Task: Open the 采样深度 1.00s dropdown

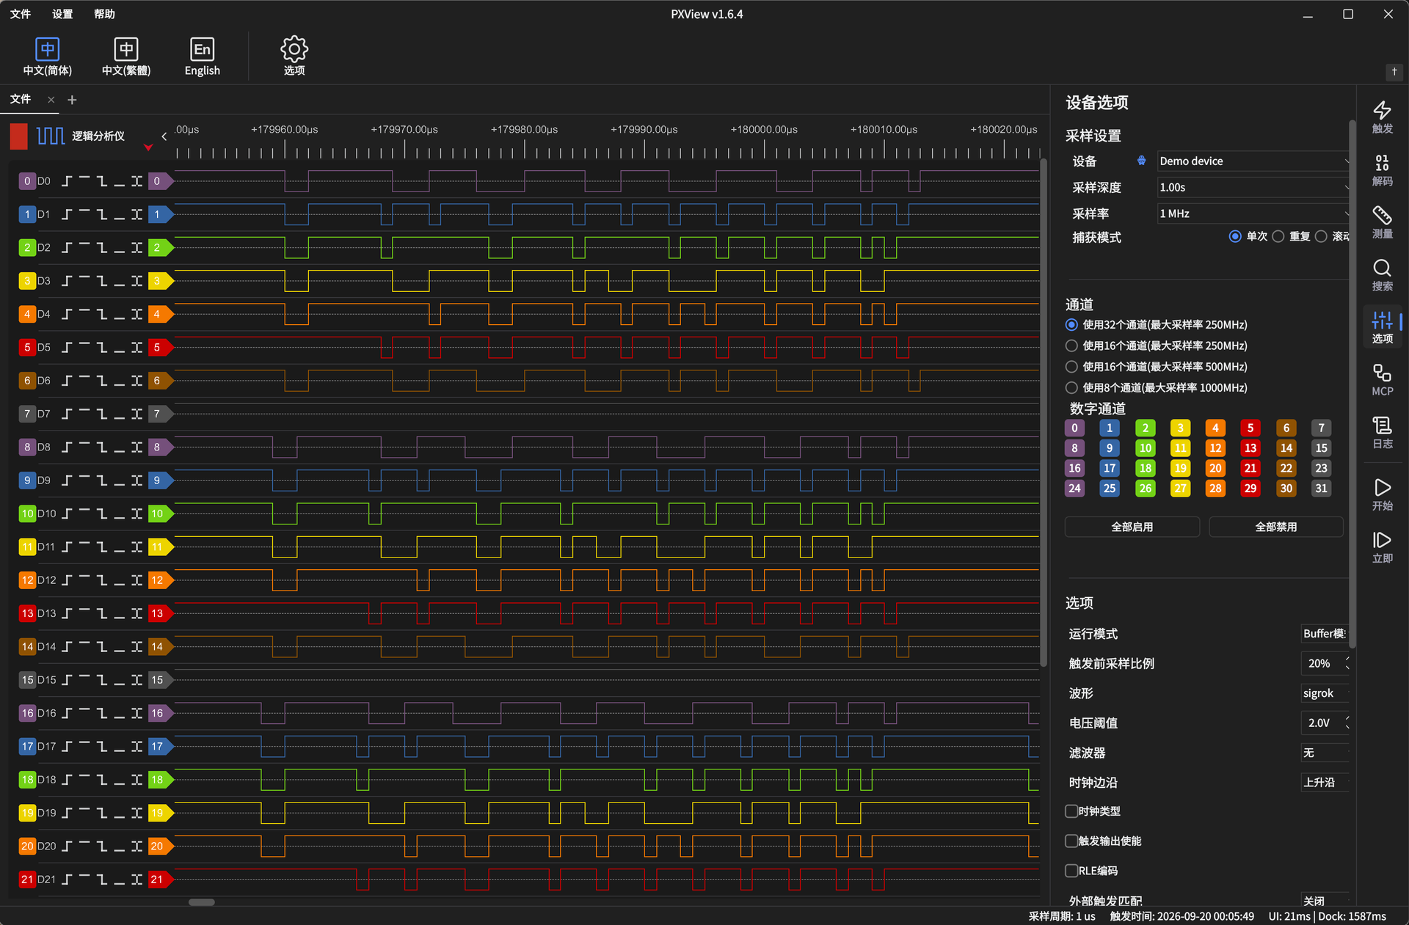Action: coord(1253,187)
